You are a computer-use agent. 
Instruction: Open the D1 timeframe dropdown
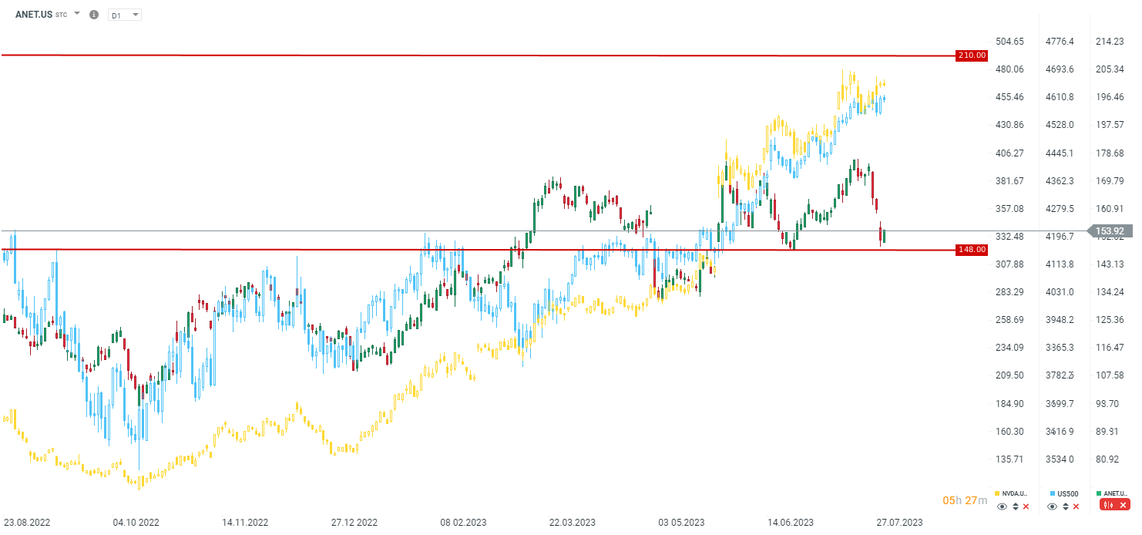(125, 15)
